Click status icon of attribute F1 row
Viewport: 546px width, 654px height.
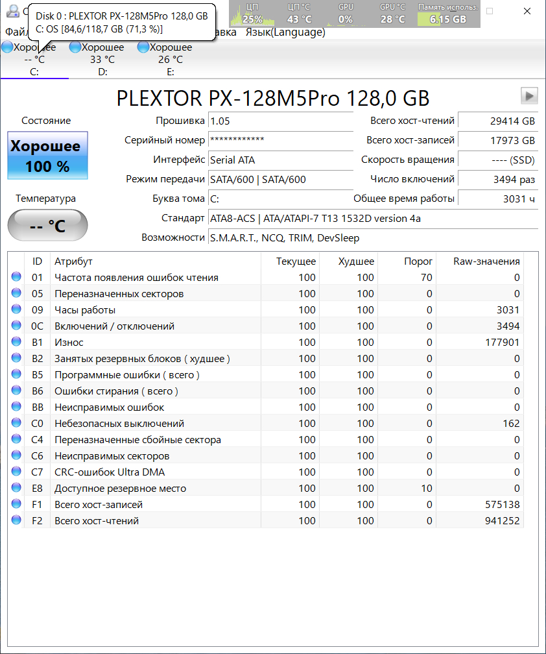(16, 504)
